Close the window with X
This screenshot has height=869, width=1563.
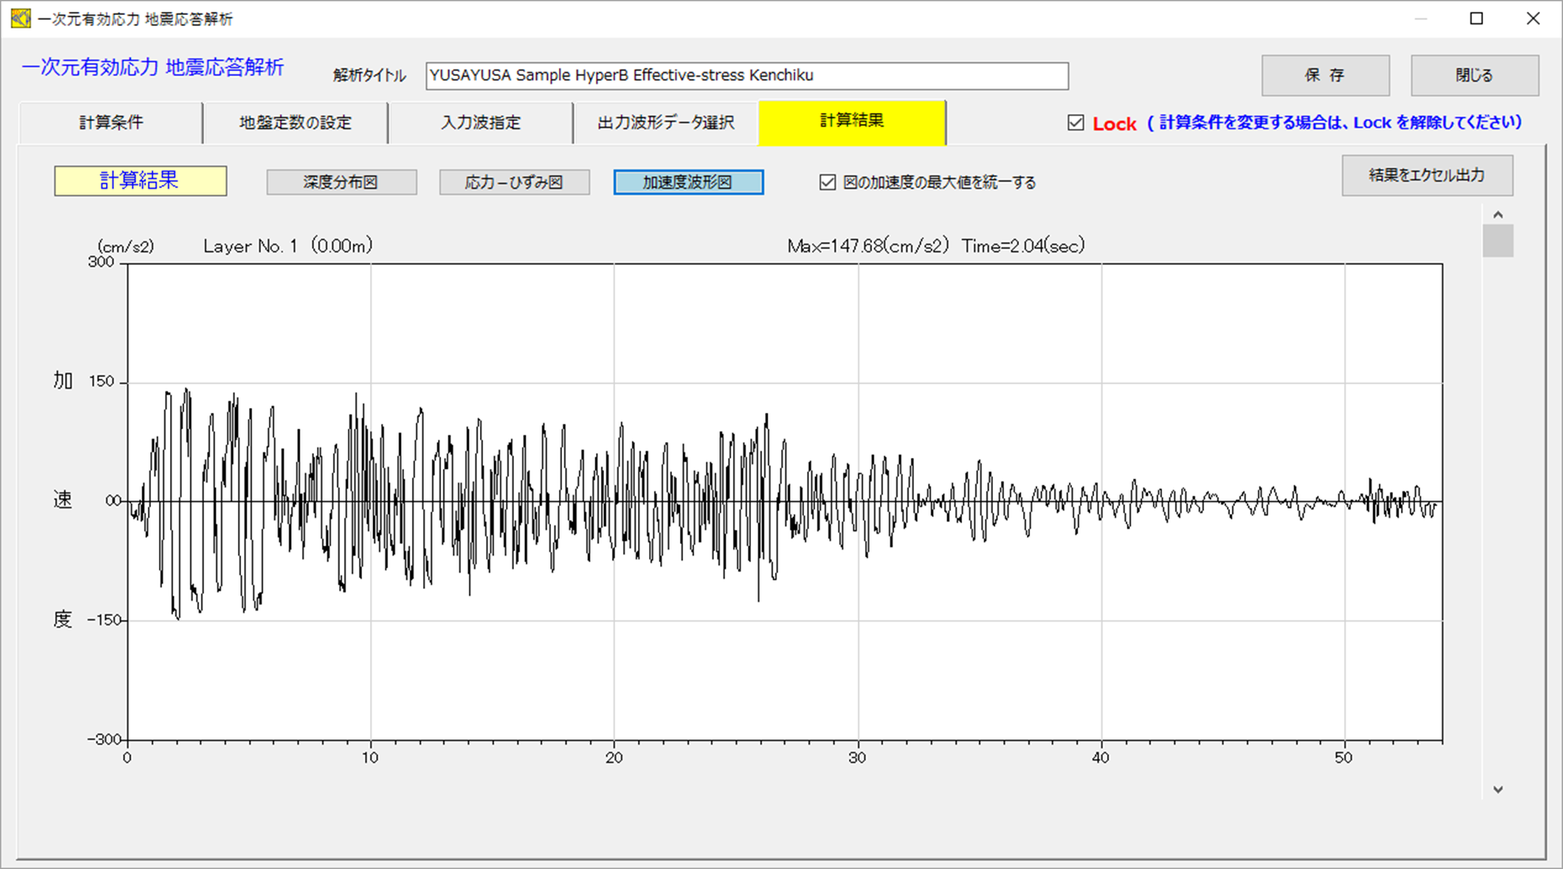tap(1533, 18)
